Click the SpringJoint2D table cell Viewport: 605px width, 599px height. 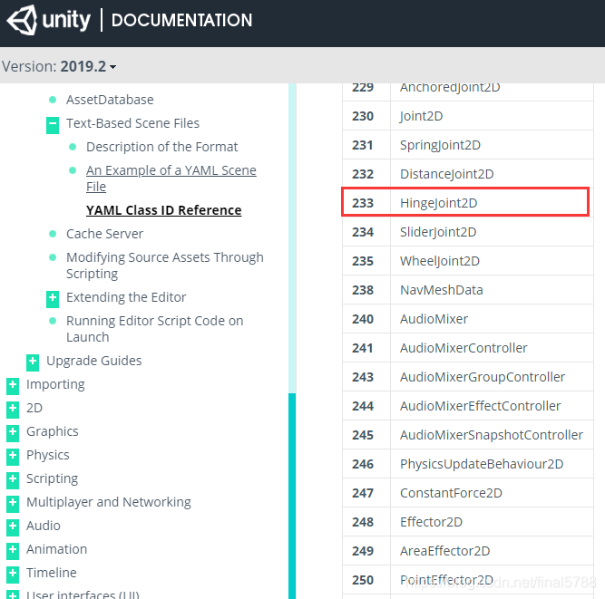(x=492, y=145)
